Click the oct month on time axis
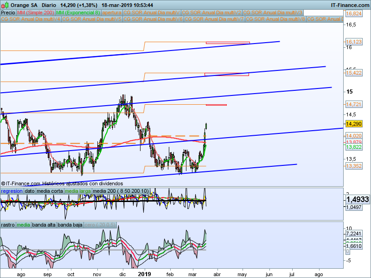Screen dimensions: 371x278 71,274
